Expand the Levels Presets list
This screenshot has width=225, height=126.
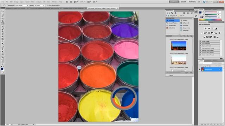[x=201, y=41]
